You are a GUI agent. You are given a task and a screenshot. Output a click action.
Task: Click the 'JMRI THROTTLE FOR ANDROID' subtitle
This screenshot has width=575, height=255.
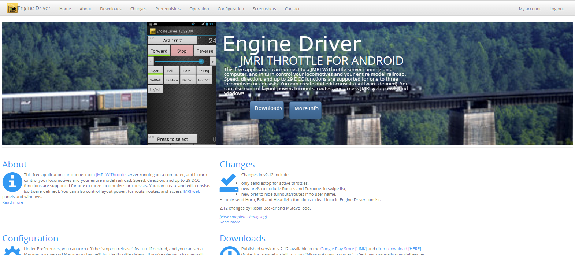(x=322, y=61)
